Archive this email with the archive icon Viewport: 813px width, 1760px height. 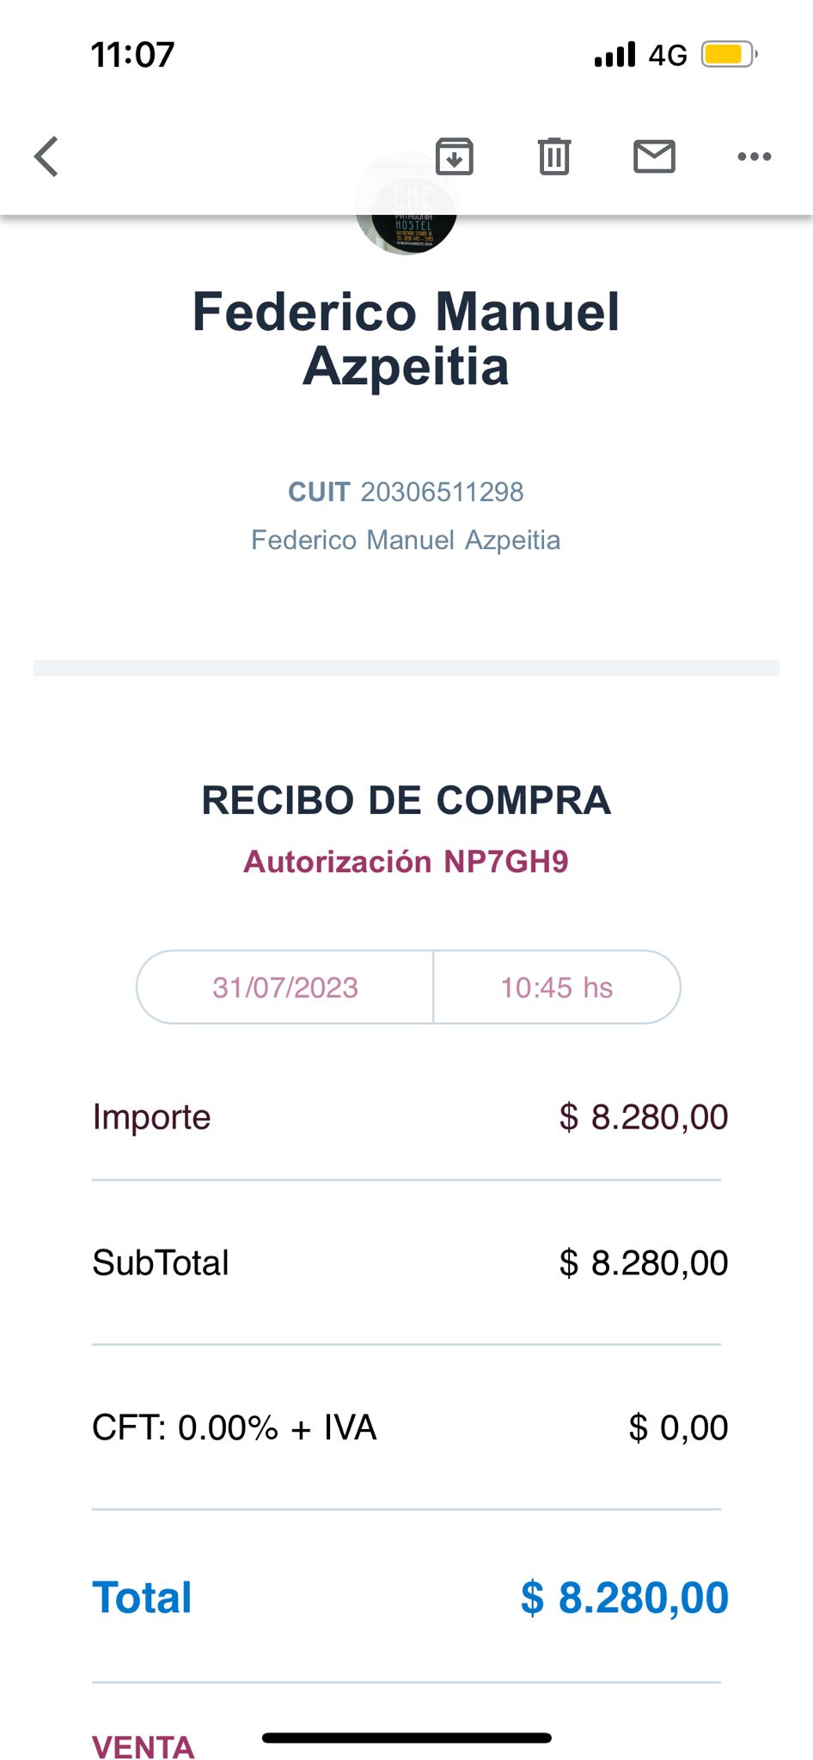click(x=454, y=156)
